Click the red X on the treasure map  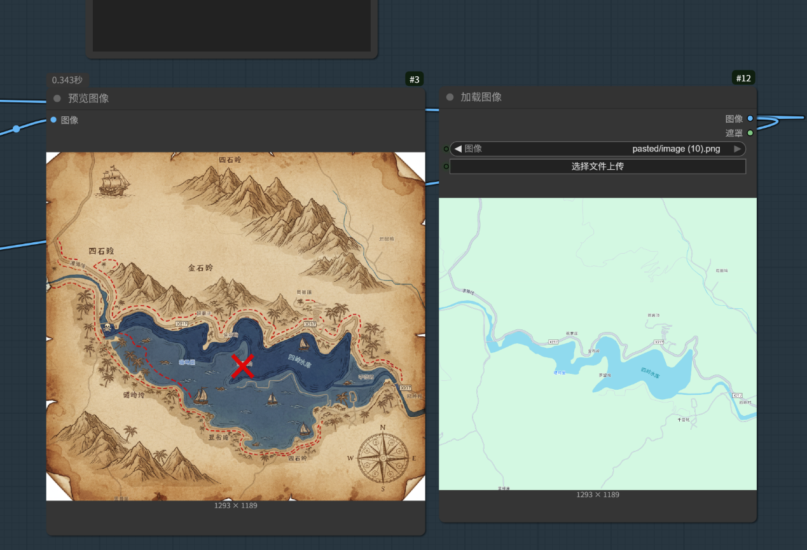242,367
